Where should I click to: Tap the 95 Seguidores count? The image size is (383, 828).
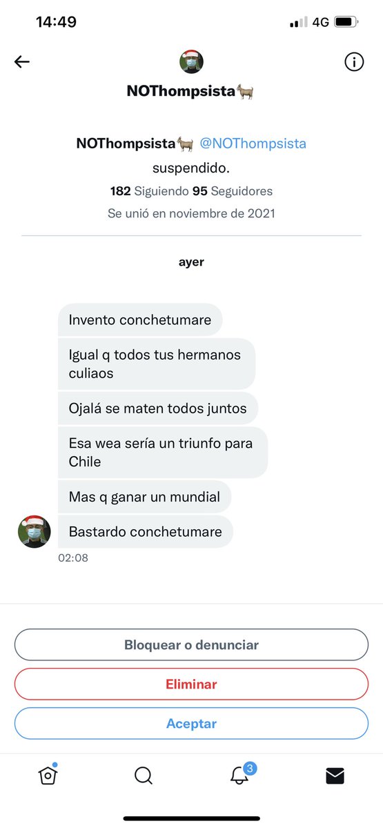233,190
